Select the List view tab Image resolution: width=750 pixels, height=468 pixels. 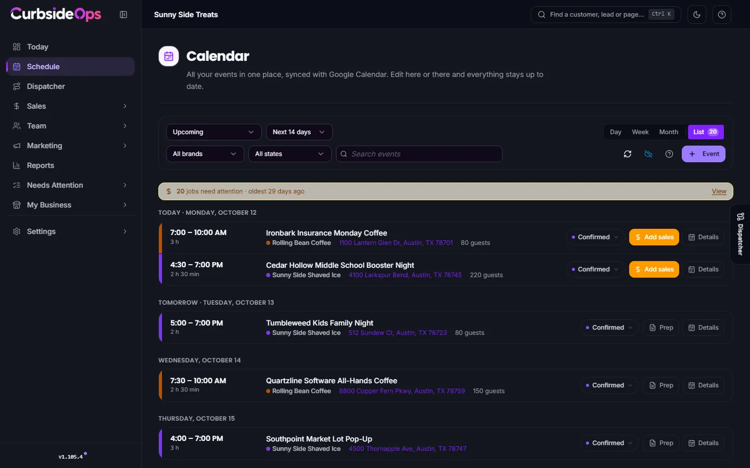[706, 132]
